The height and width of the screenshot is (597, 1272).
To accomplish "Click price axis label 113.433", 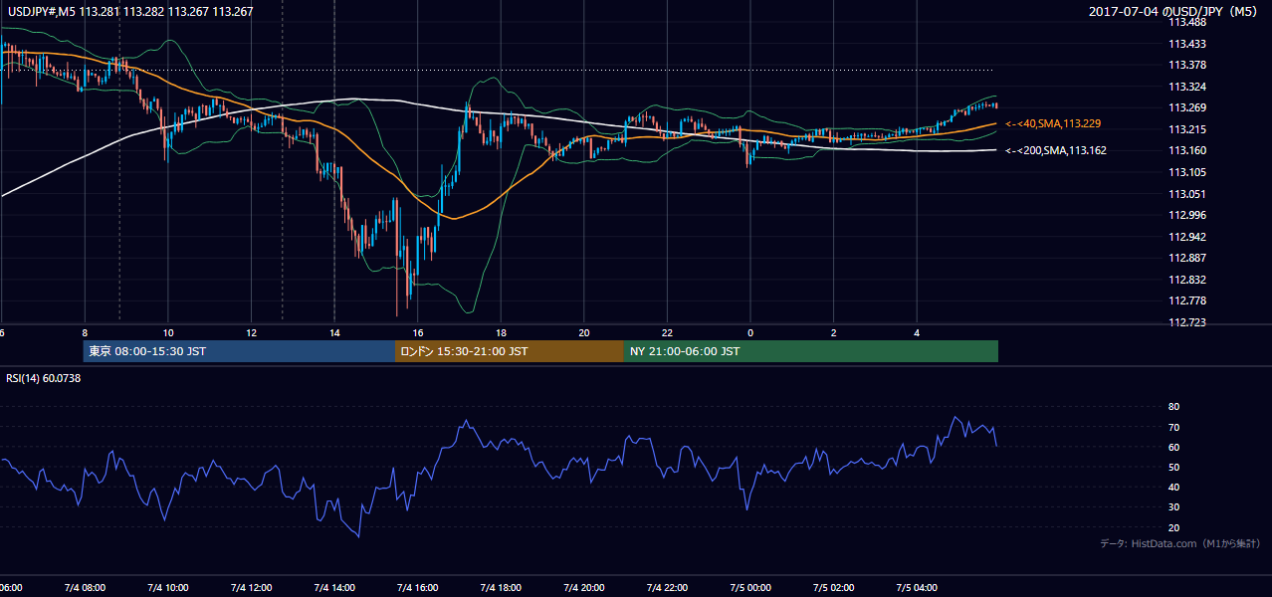I will (x=1186, y=44).
